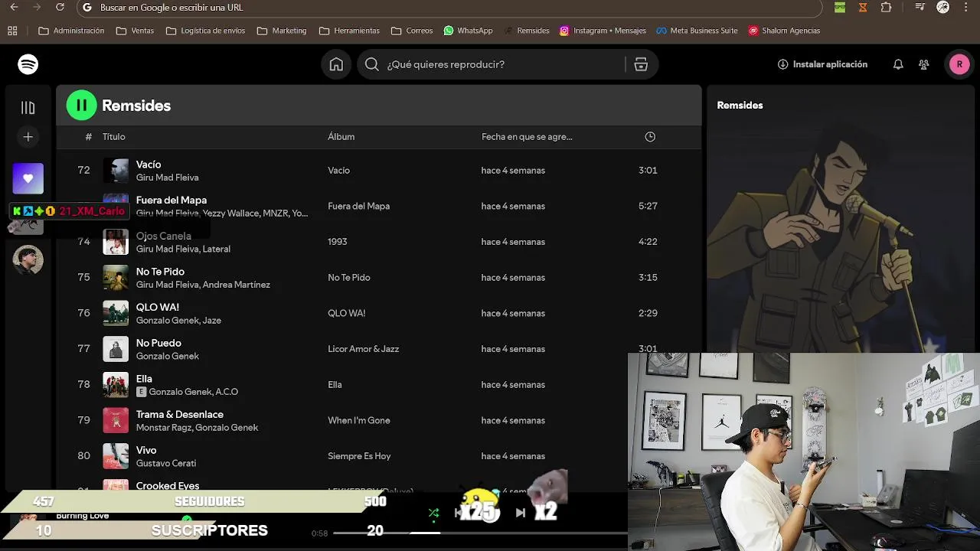Open Andrea Martínez artist link
This screenshot has height=551, width=980.
pyautogui.click(x=237, y=285)
